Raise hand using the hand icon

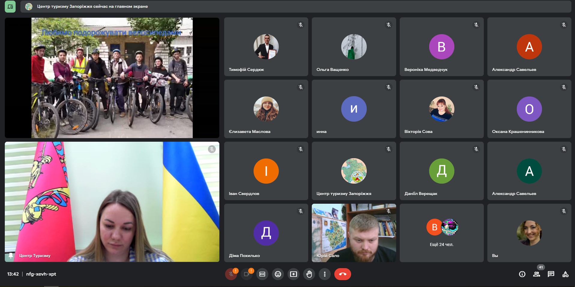click(309, 274)
